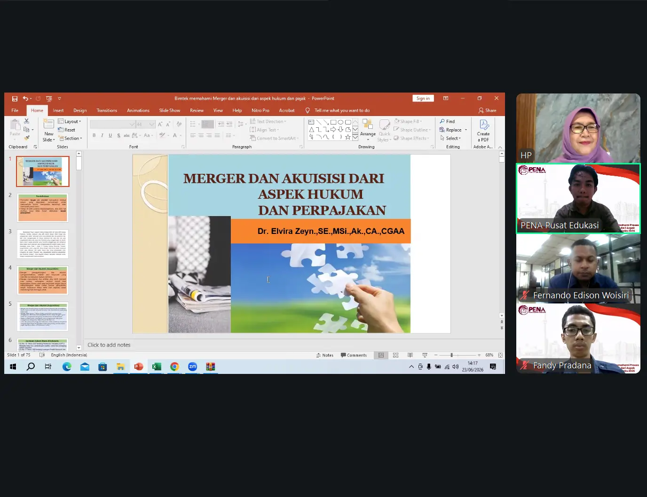Select the rectangle shape in Drawing gallery

pos(333,122)
